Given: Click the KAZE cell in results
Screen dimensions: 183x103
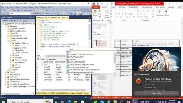Looking at the screenshot, I should (45, 65).
